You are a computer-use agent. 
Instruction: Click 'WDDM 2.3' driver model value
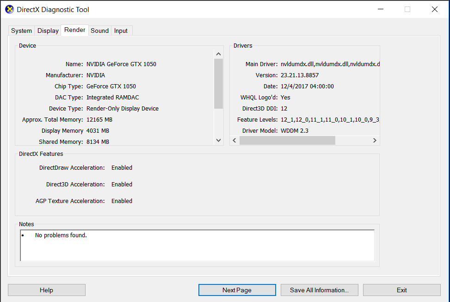[x=295, y=130]
